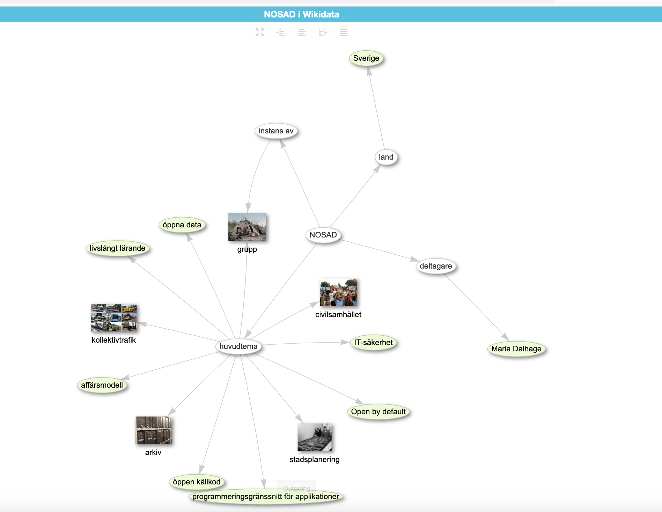Click the stadsplanering black-and-white photo
Screen dimensions: 662x512
click(315, 437)
